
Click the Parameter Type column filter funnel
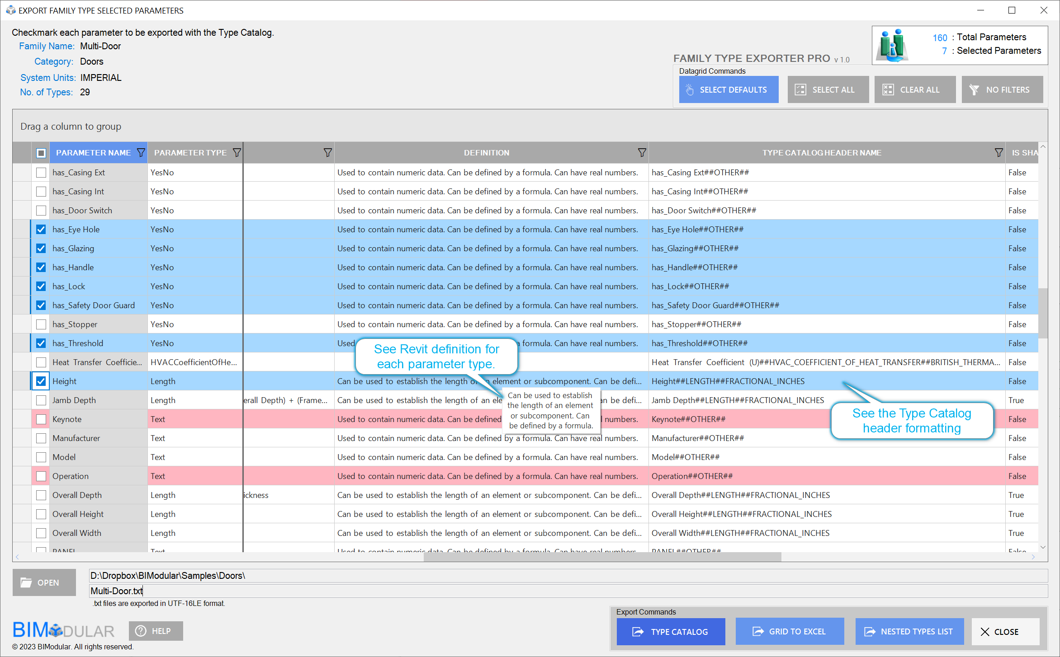(237, 153)
